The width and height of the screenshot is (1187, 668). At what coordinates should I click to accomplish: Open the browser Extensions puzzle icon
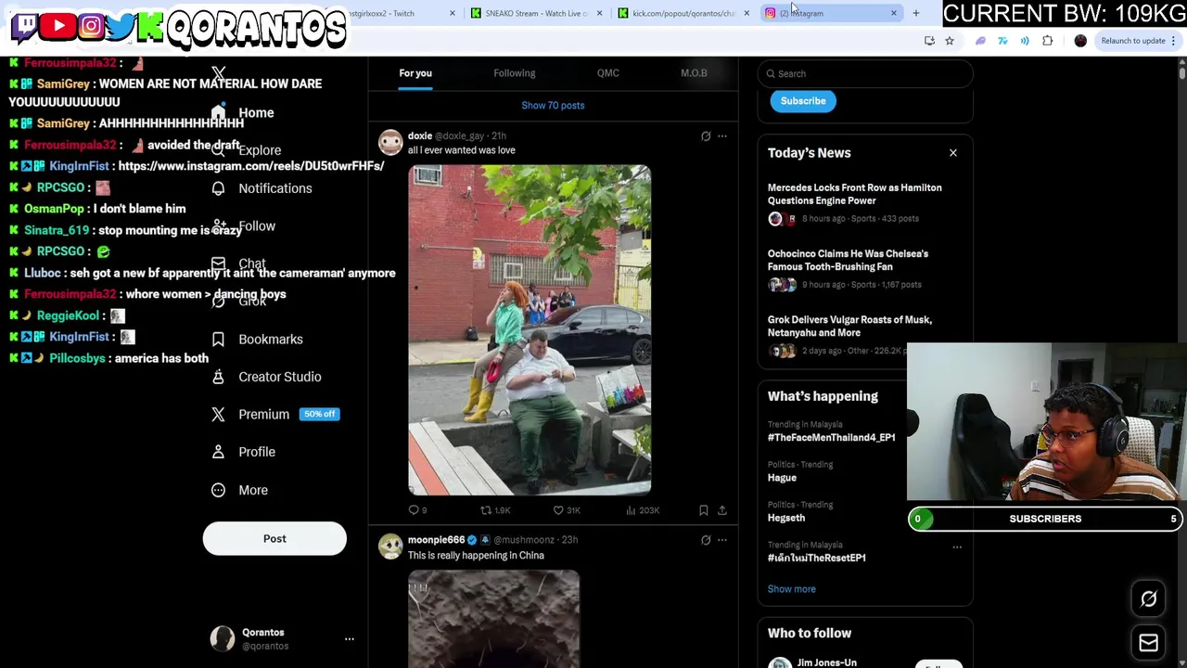pyautogui.click(x=1048, y=41)
